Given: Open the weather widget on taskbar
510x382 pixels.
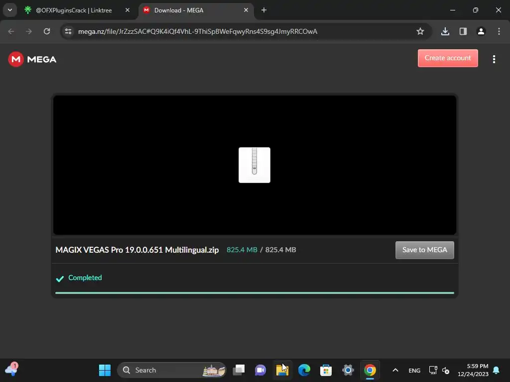Looking at the screenshot, I should (11, 370).
